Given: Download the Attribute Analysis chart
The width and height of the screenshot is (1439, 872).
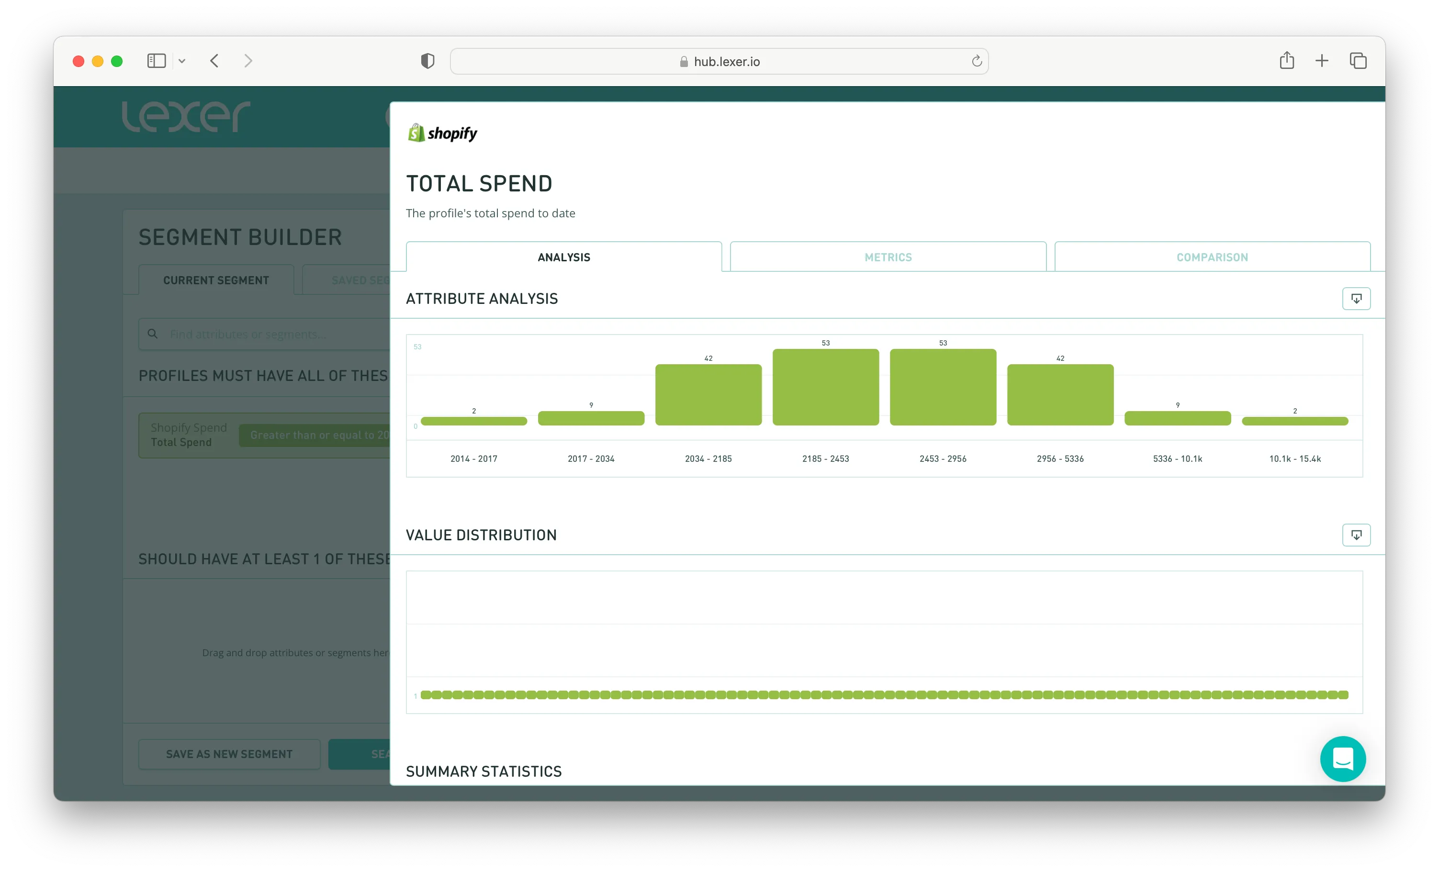Looking at the screenshot, I should (x=1356, y=299).
